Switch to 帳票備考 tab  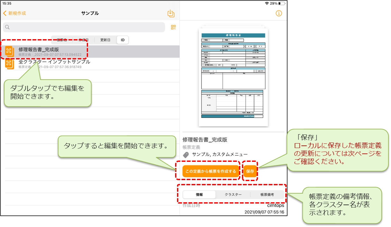(267, 195)
